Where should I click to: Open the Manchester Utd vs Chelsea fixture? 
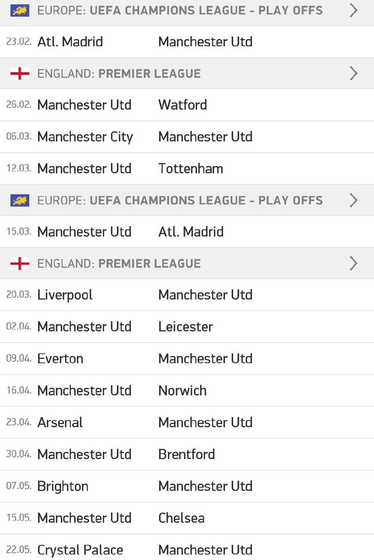pyautogui.click(x=187, y=518)
